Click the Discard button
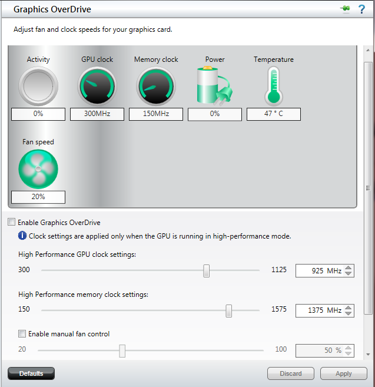This screenshot has height=387, width=375. tap(291, 373)
